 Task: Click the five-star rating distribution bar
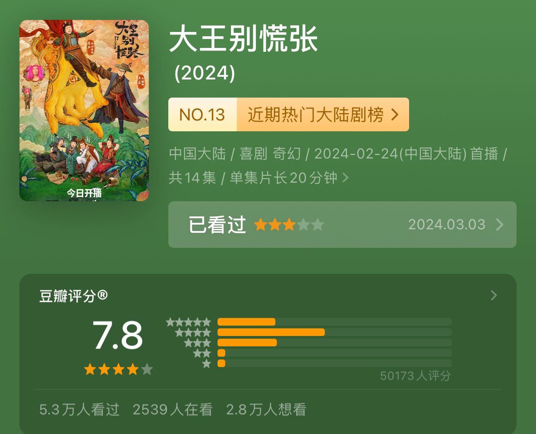tap(334, 322)
